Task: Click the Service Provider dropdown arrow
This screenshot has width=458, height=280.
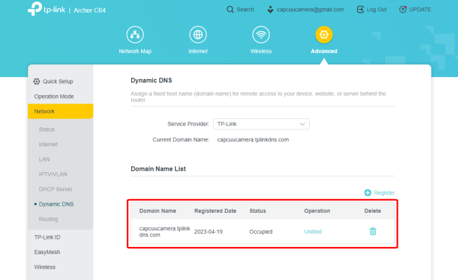Action: [x=302, y=125]
